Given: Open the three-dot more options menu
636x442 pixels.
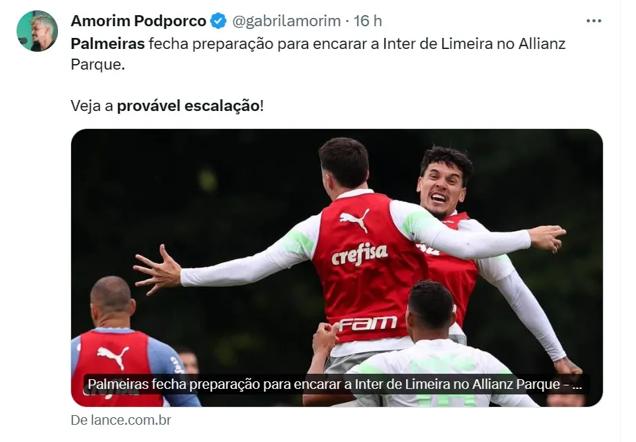Looking at the screenshot, I should point(593,21).
